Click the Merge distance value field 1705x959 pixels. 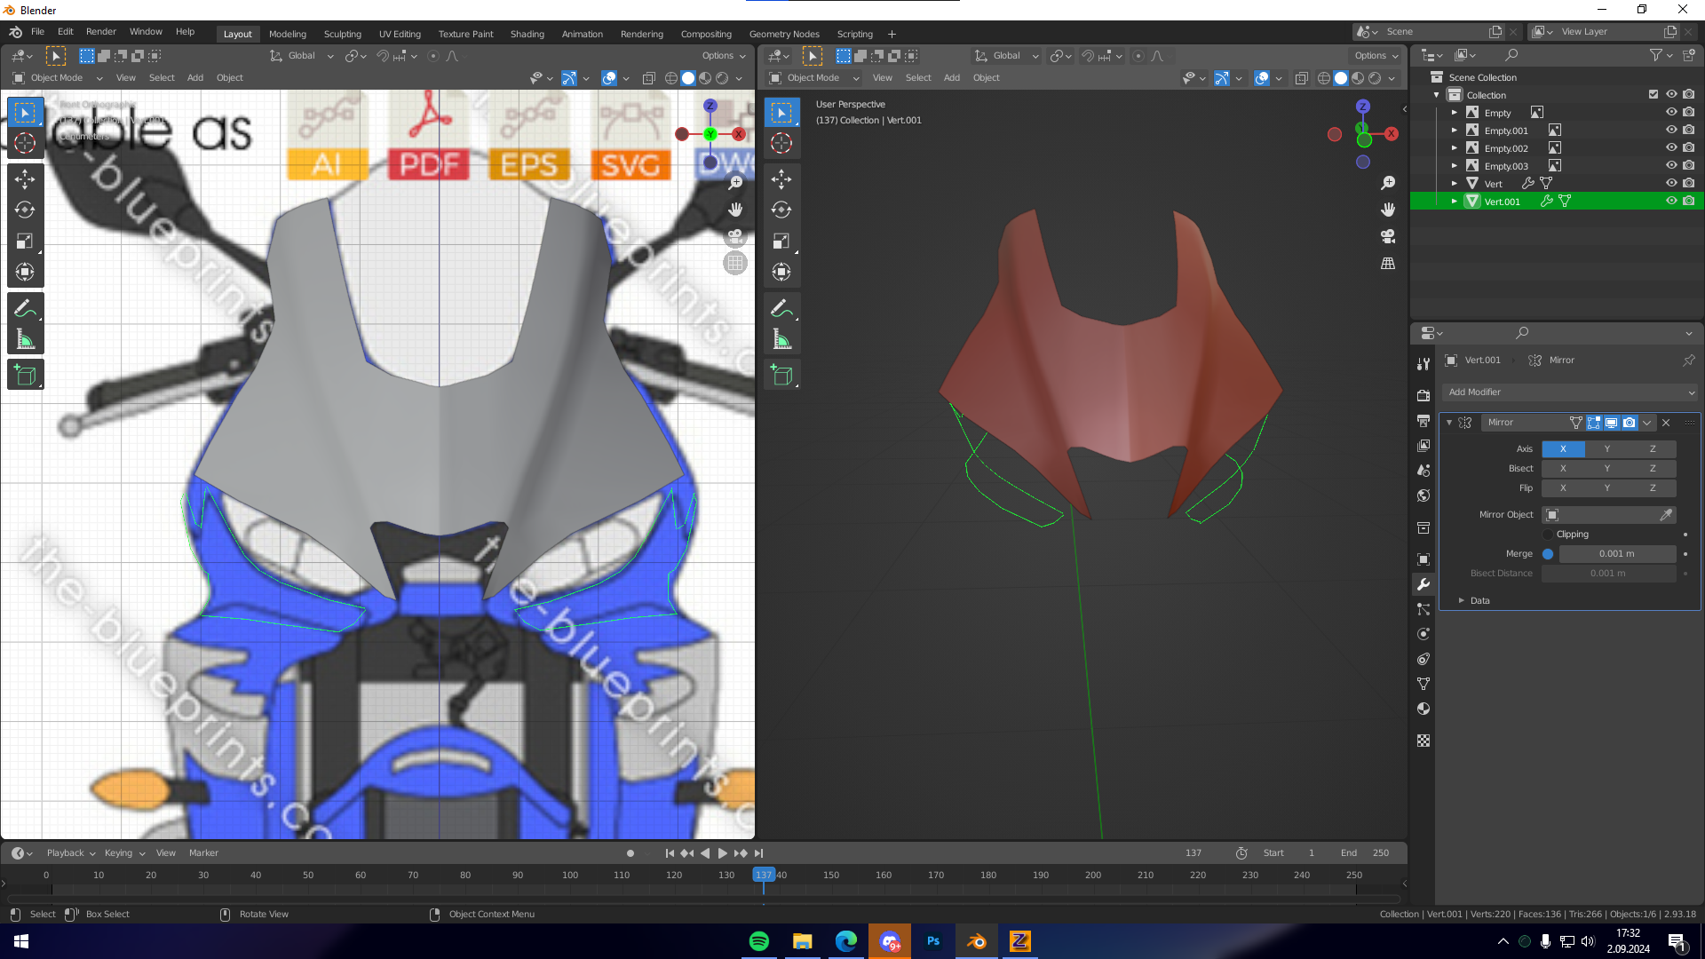click(1616, 554)
